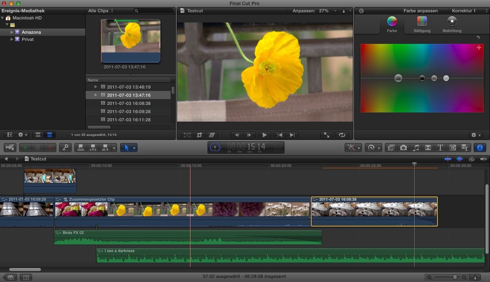This screenshot has height=282, width=490.
Task: Select the white highlights color puck
Action: click(x=446, y=78)
